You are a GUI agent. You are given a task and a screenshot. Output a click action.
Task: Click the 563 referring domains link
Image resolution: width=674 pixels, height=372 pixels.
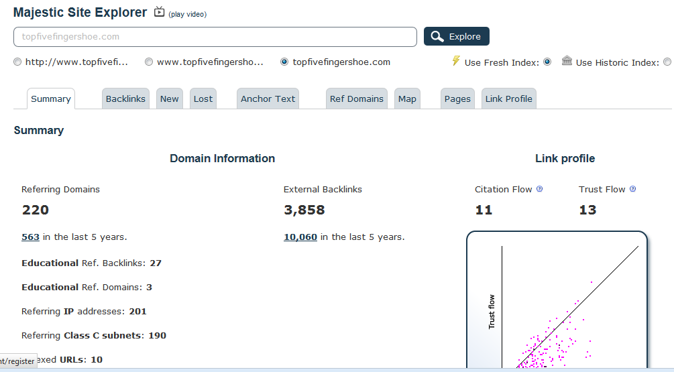tap(31, 237)
